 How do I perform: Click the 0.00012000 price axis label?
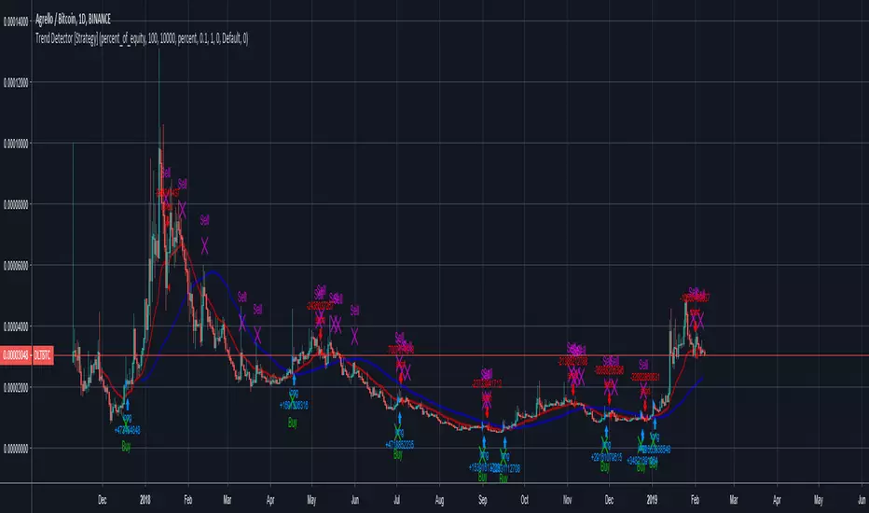[16, 83]
